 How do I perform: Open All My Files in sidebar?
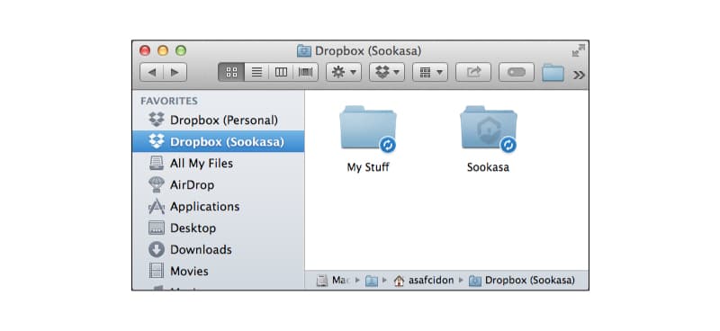click(x=218, y=164)
